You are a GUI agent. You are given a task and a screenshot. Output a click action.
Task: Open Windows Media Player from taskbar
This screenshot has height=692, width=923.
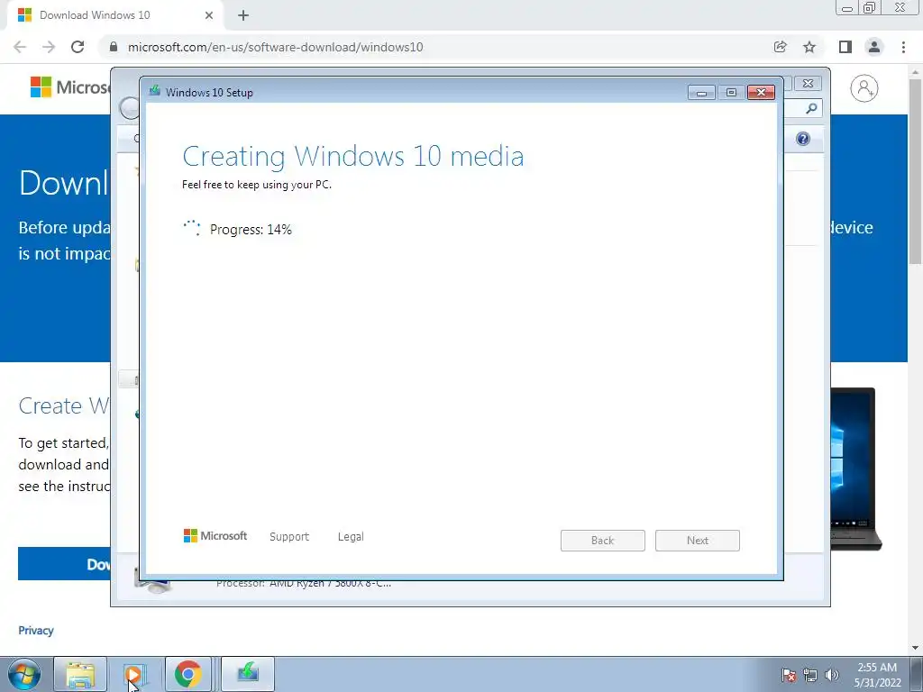pos(134,674)
